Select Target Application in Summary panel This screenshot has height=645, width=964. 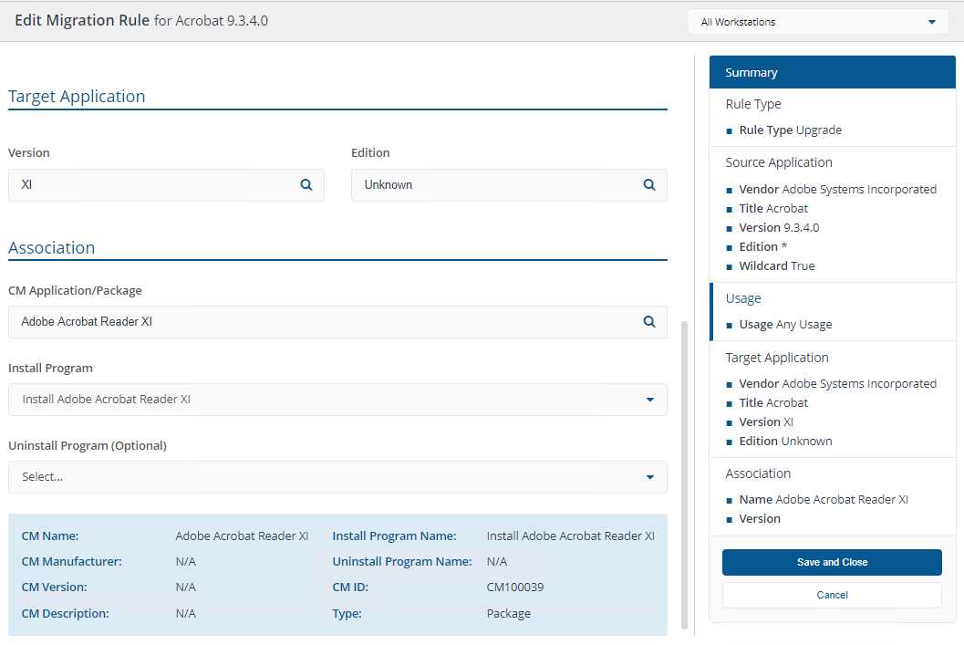click(777, 358)
